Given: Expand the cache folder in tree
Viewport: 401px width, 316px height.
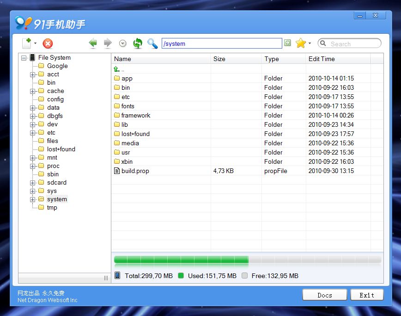Looking at the screenshot, I should [32, 91].
